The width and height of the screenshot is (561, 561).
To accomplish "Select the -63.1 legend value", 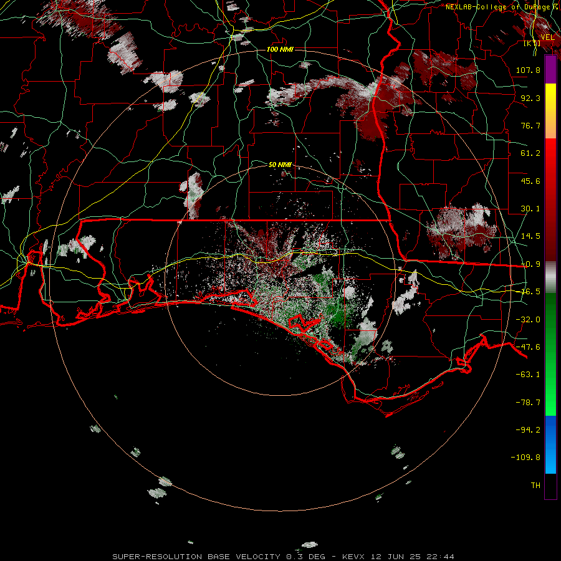I will point(528,375).
